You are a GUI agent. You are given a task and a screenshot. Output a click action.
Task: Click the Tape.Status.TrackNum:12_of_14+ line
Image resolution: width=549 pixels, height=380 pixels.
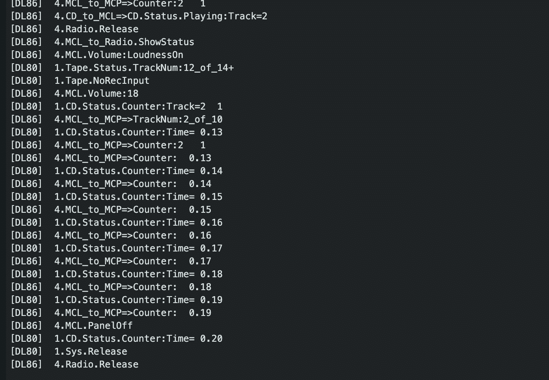pyautogui.click(x=122, y=68)
